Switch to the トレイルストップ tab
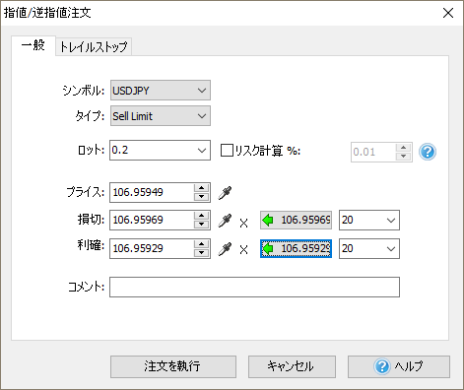 coord(94,47)
